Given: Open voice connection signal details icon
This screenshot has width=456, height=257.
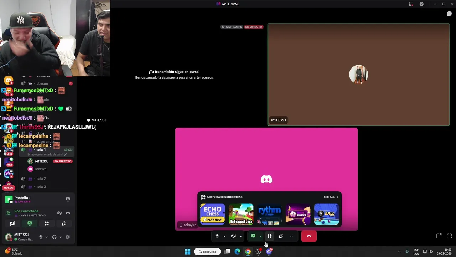Looking at the screenshot, I should point(9,213).
